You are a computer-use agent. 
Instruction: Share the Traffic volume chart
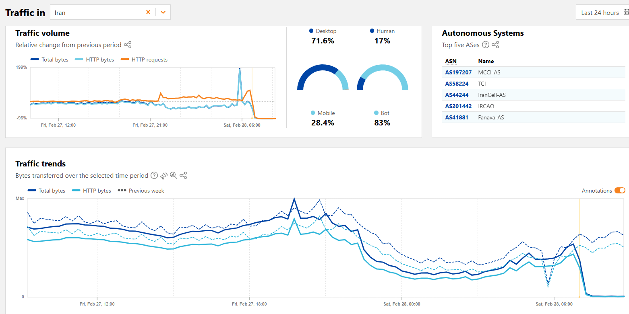pos(128,45)
